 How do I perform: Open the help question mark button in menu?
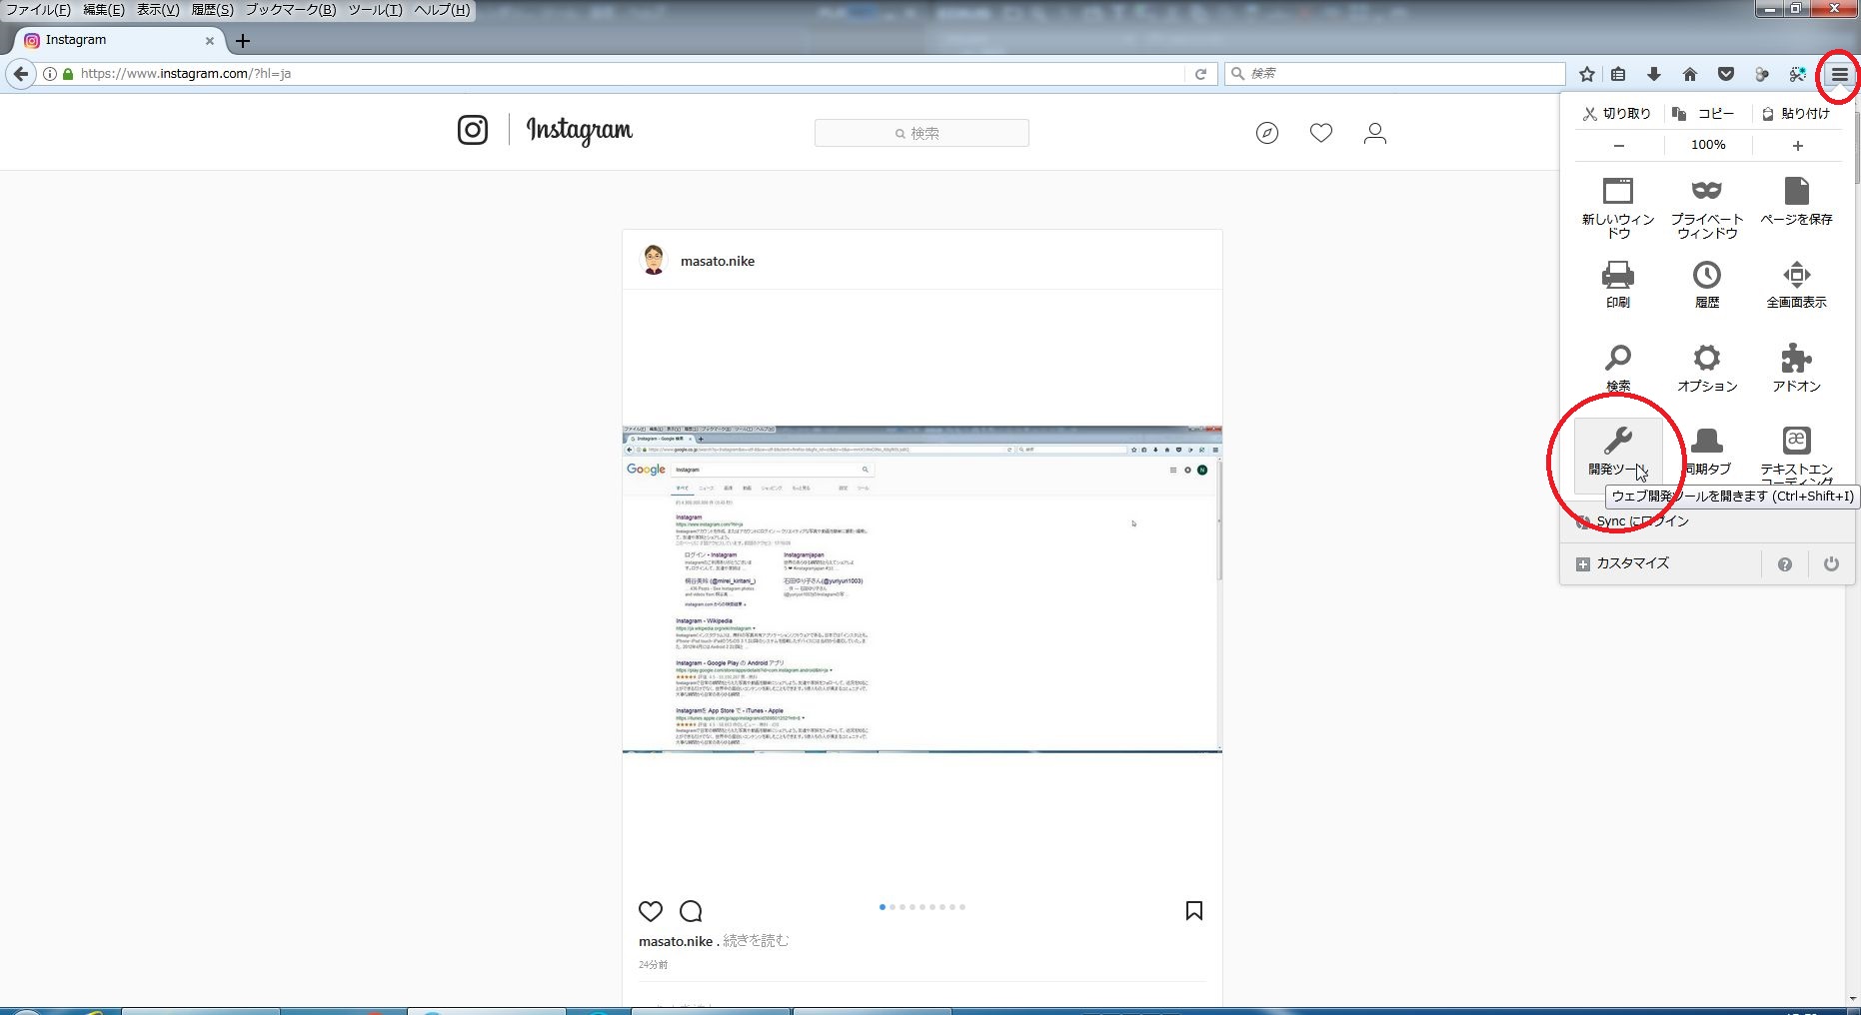point(1785,564)
